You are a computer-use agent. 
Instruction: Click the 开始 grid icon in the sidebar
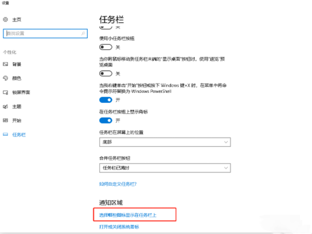point(5,120)
